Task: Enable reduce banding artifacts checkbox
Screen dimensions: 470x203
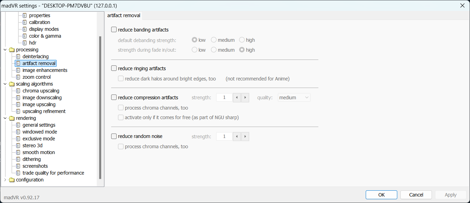Action: point(114,30)
